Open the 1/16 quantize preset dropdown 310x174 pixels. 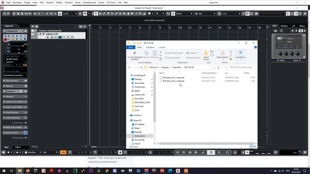(x=231, y=14)
